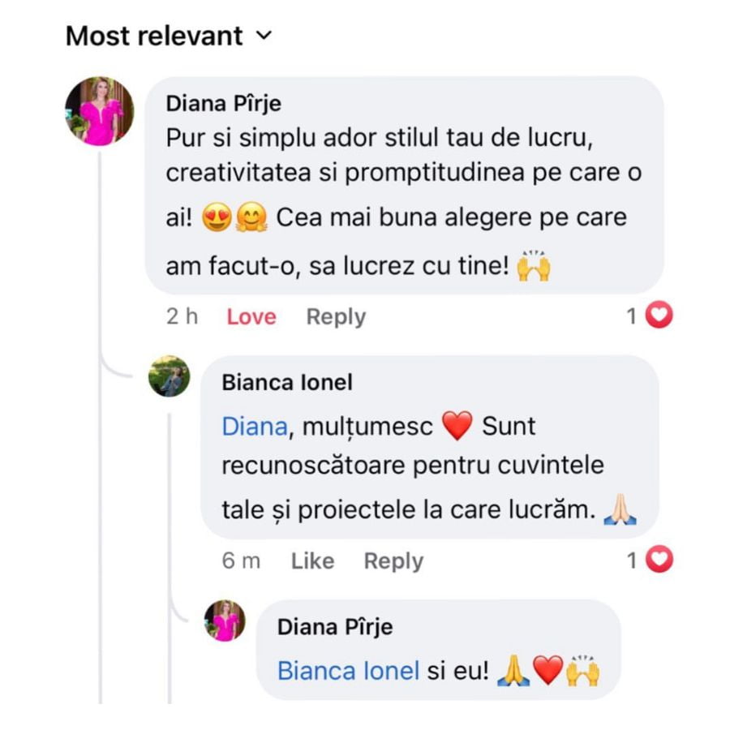The image size is (730, 730).
Task: Toggle the Love reaction on Diana's comment
Action: click(251, 317)
